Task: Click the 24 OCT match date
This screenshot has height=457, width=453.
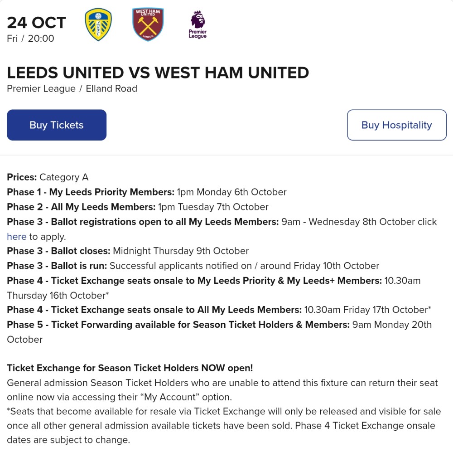Action: coord(36,23)
